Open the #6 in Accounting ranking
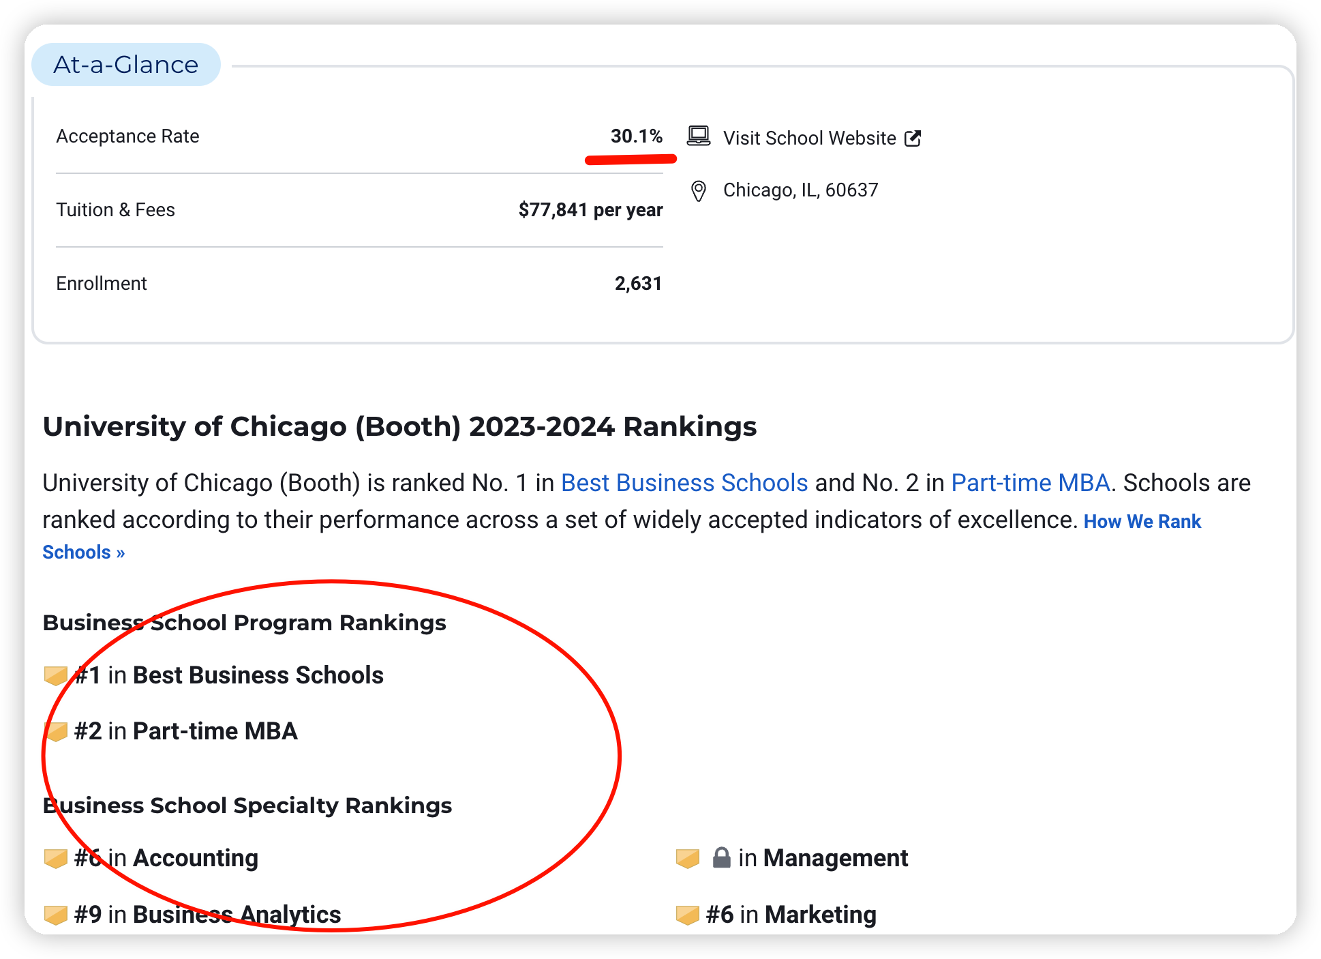 [x=166, y=858]
